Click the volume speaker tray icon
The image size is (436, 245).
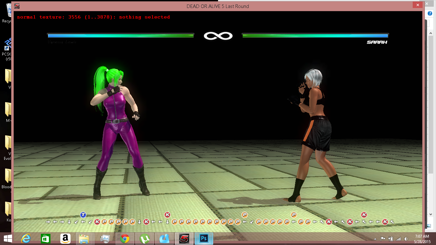point(406,239)
